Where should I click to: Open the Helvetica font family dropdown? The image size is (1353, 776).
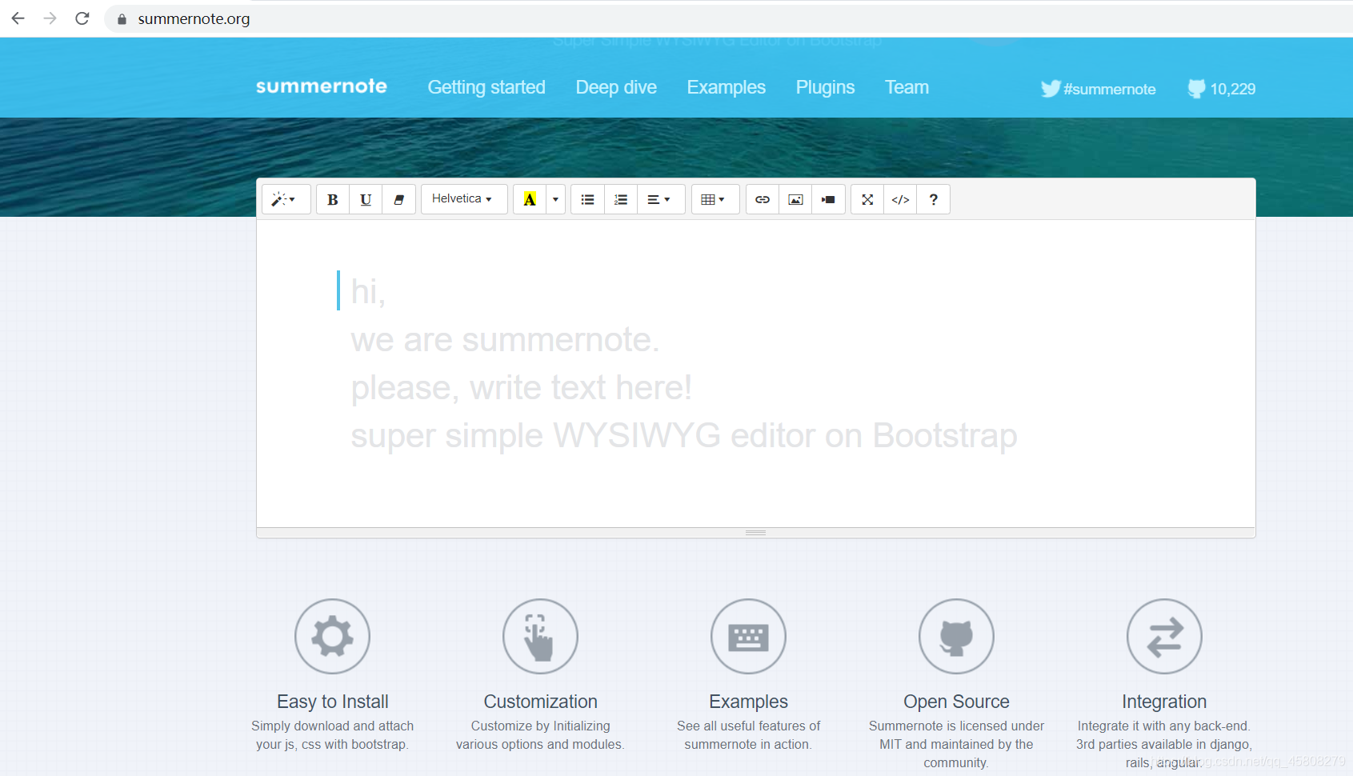pos(464,199)
